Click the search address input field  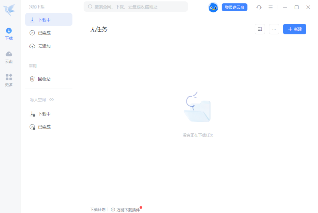(x=136, y=7)
